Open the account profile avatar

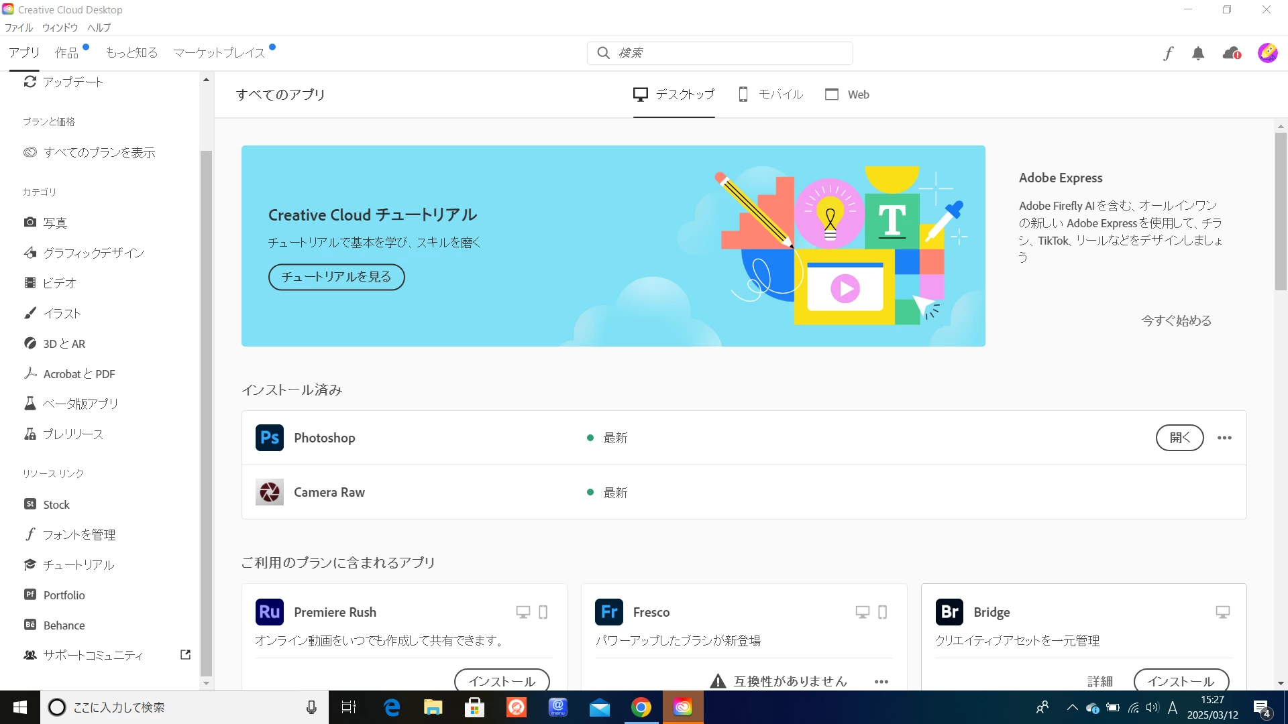click(x=1267, y=53)
